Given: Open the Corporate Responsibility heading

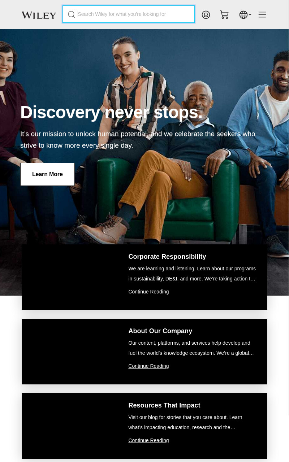Looking at the screenshot, I should click(x=167, y=257).
